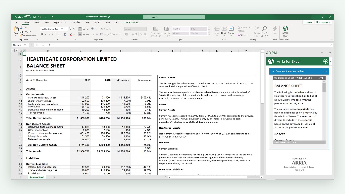This screenshot has height=194, width=345.
Task: Expand the formula bar
Action: pyautogui.click(x=332, y=45)
